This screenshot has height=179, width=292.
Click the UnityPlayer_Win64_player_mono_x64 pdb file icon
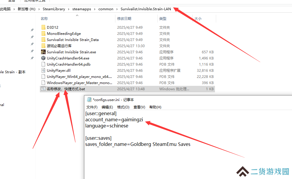point(43,76)
